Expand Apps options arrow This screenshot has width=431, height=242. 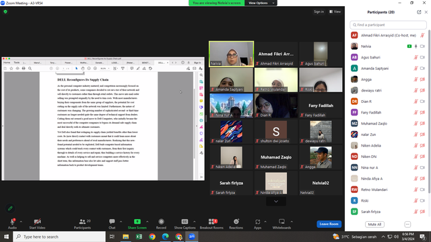coord(265,221)
